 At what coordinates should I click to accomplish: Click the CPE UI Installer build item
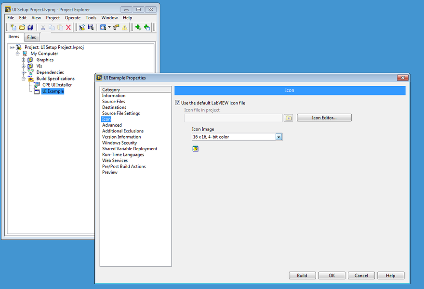click(x=56, y=85)
